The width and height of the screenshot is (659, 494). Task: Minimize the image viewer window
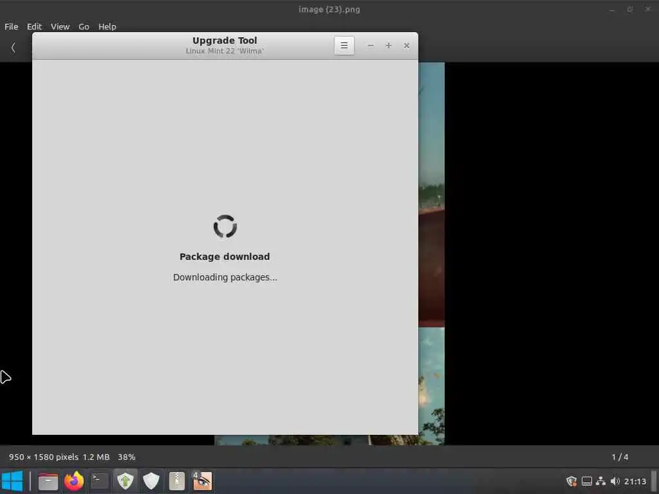pos(612,9)
